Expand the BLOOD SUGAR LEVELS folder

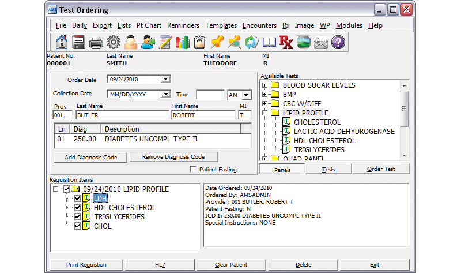(265, 85)
